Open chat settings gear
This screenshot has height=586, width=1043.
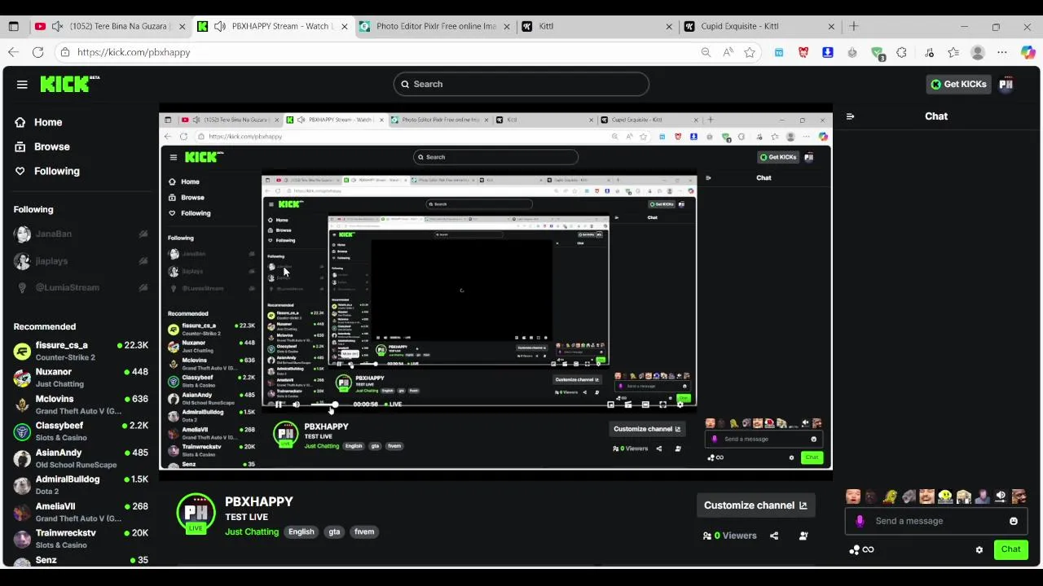click(x=979, y=549)
